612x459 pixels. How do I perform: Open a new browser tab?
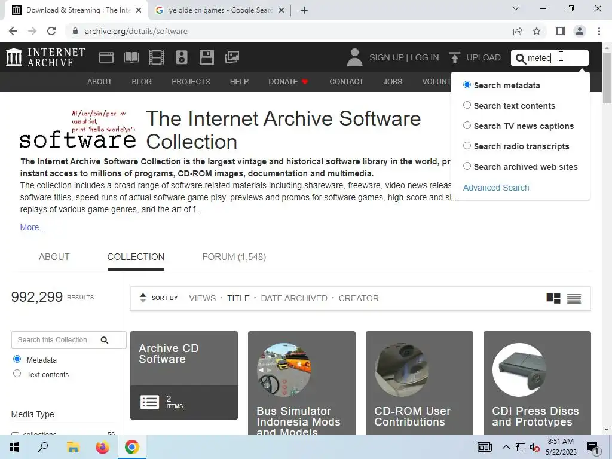(304, 10)
